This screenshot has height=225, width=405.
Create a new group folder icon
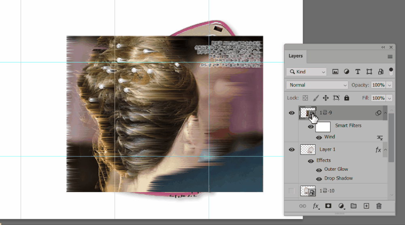click(354, 206)
